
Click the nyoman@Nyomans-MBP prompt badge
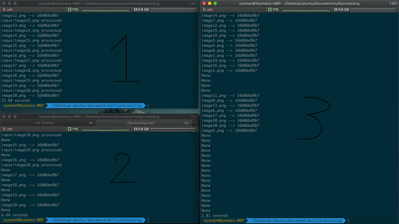(23, 105)
